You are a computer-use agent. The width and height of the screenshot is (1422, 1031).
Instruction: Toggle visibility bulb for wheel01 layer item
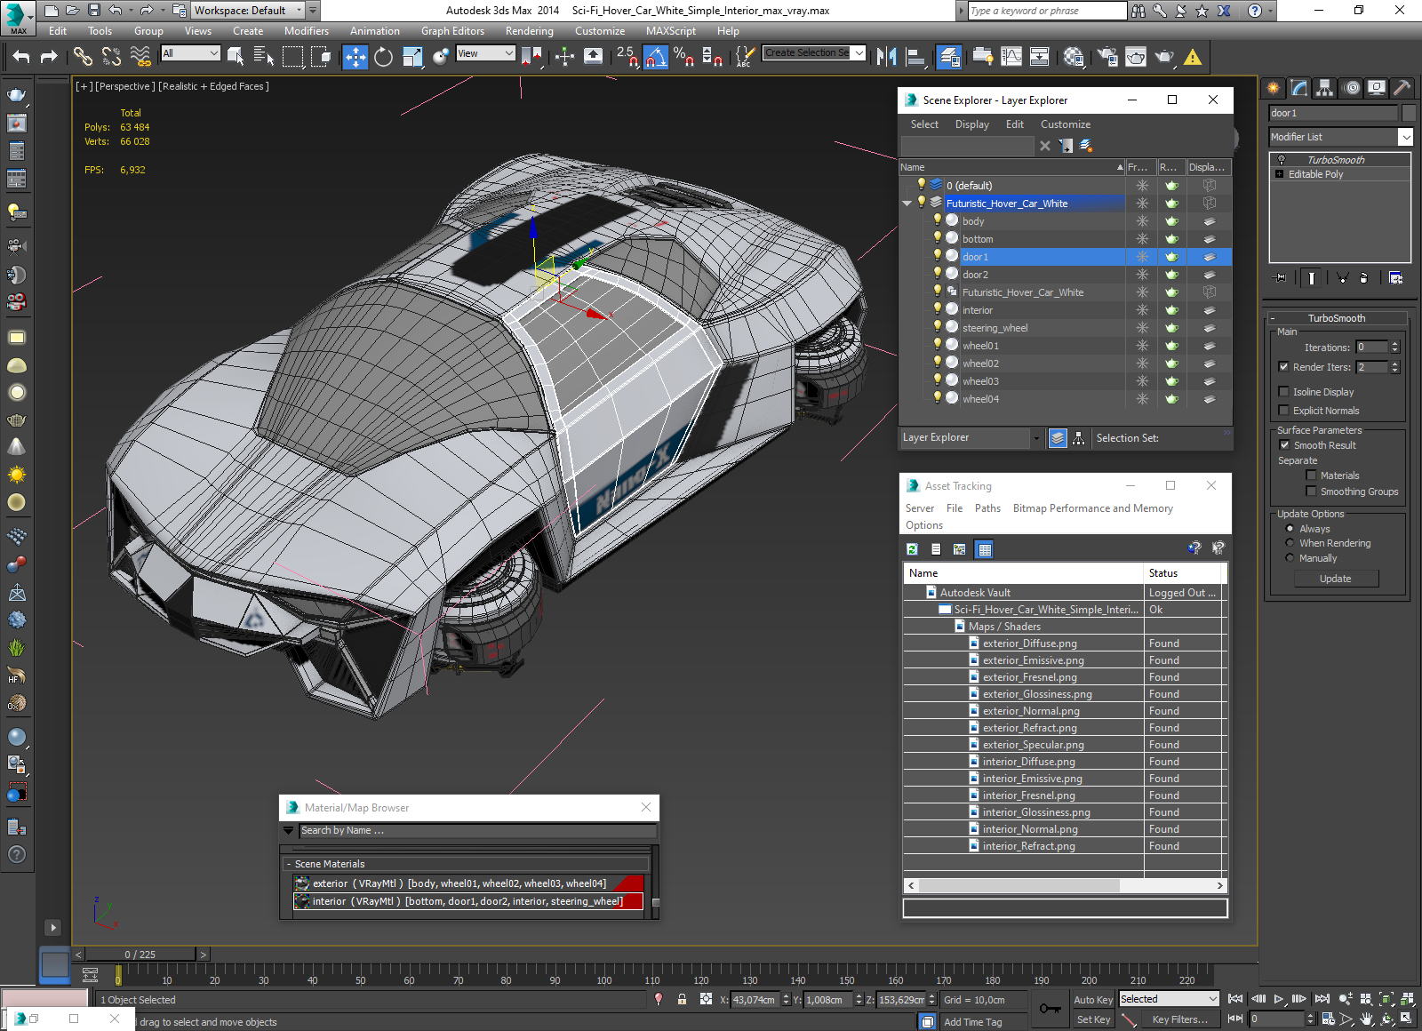tap(937, 344)
